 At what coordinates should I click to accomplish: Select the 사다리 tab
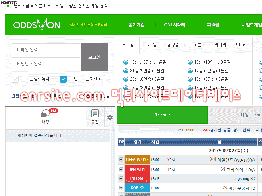click(241, 45)
